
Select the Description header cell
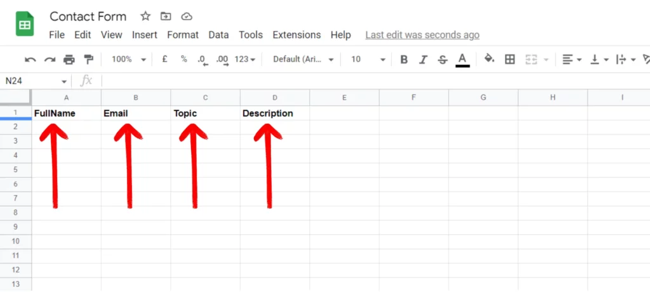(x=275, y=113)
